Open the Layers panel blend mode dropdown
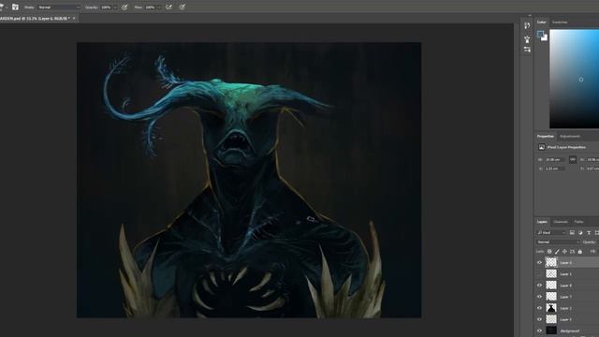 pyautogui.click(x=558, y=242)
